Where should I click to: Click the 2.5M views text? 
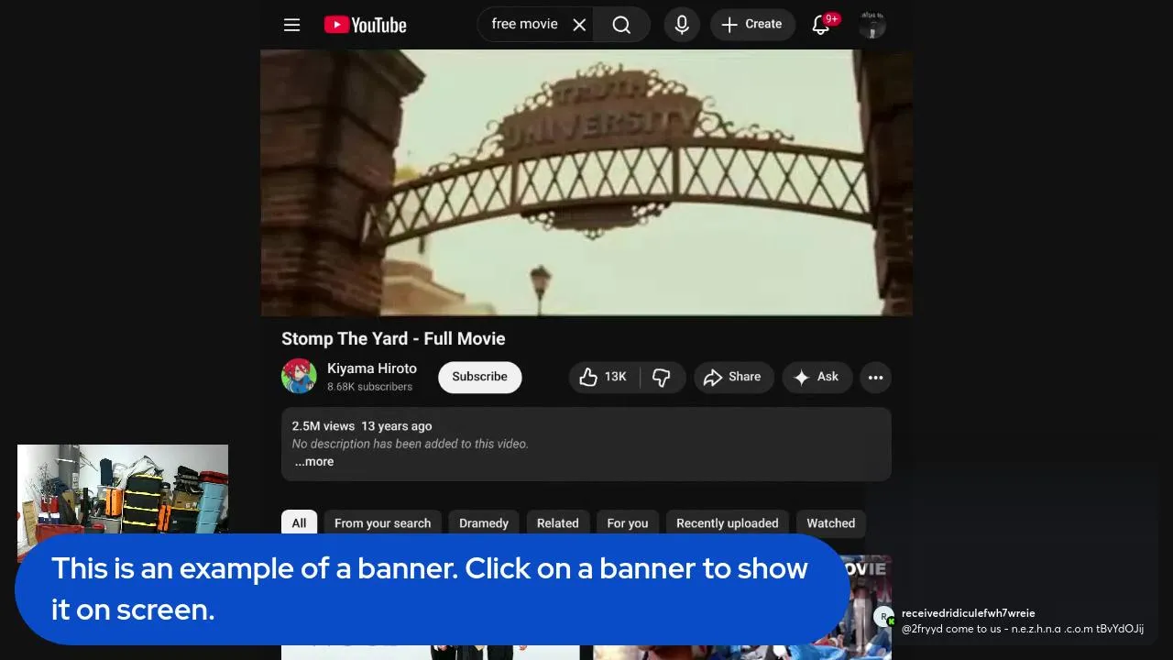pyautogui.click(x=323, y=426)
